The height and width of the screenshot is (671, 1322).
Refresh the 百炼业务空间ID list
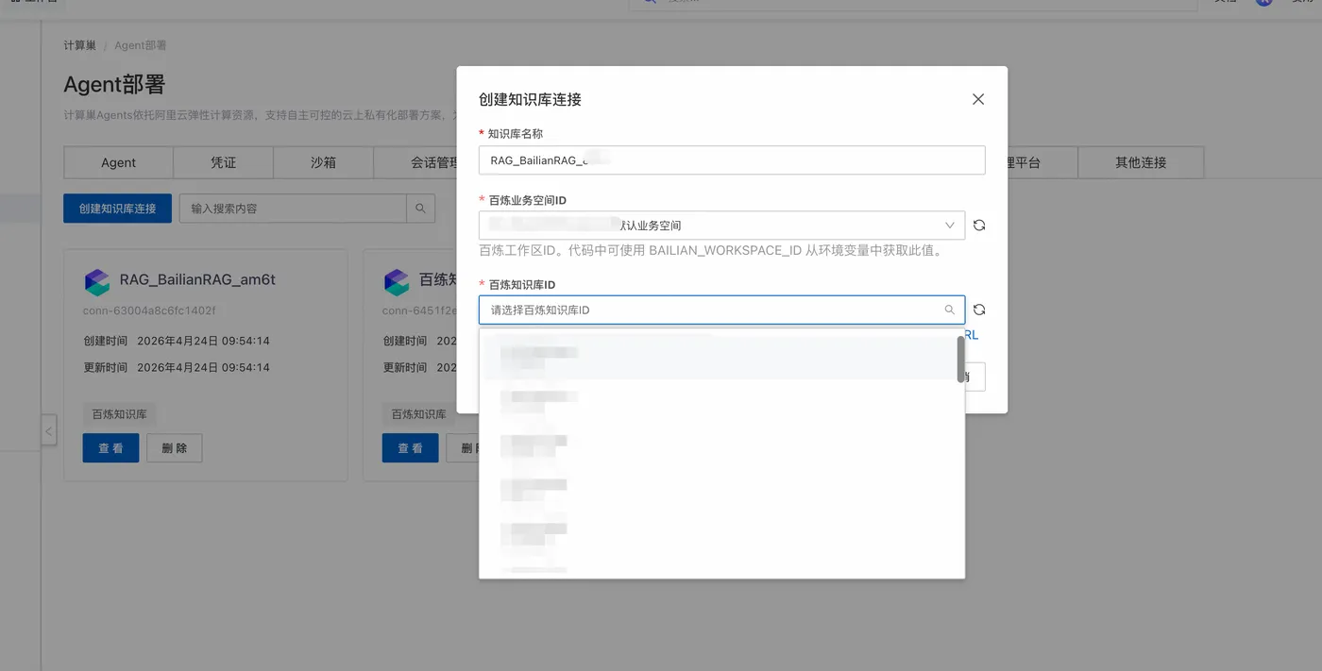pyautogui.click(x=979, y=226)
